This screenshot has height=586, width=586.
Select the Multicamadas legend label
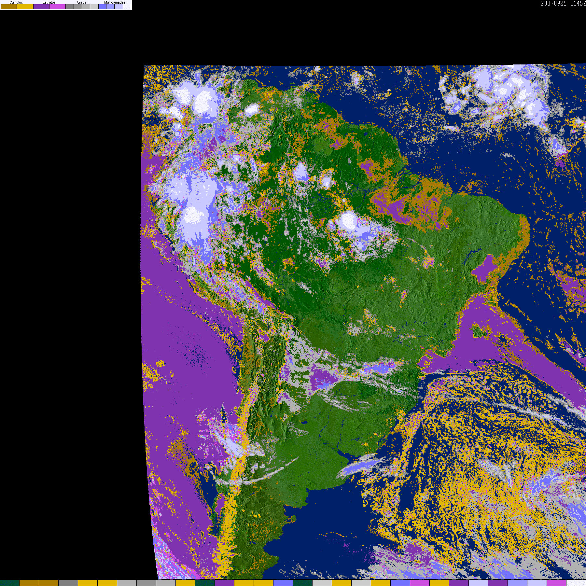pos(115,2)
